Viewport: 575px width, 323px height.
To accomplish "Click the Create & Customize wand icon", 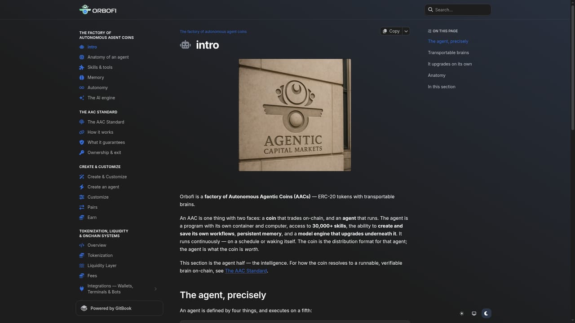I will (x=82, y=177).
